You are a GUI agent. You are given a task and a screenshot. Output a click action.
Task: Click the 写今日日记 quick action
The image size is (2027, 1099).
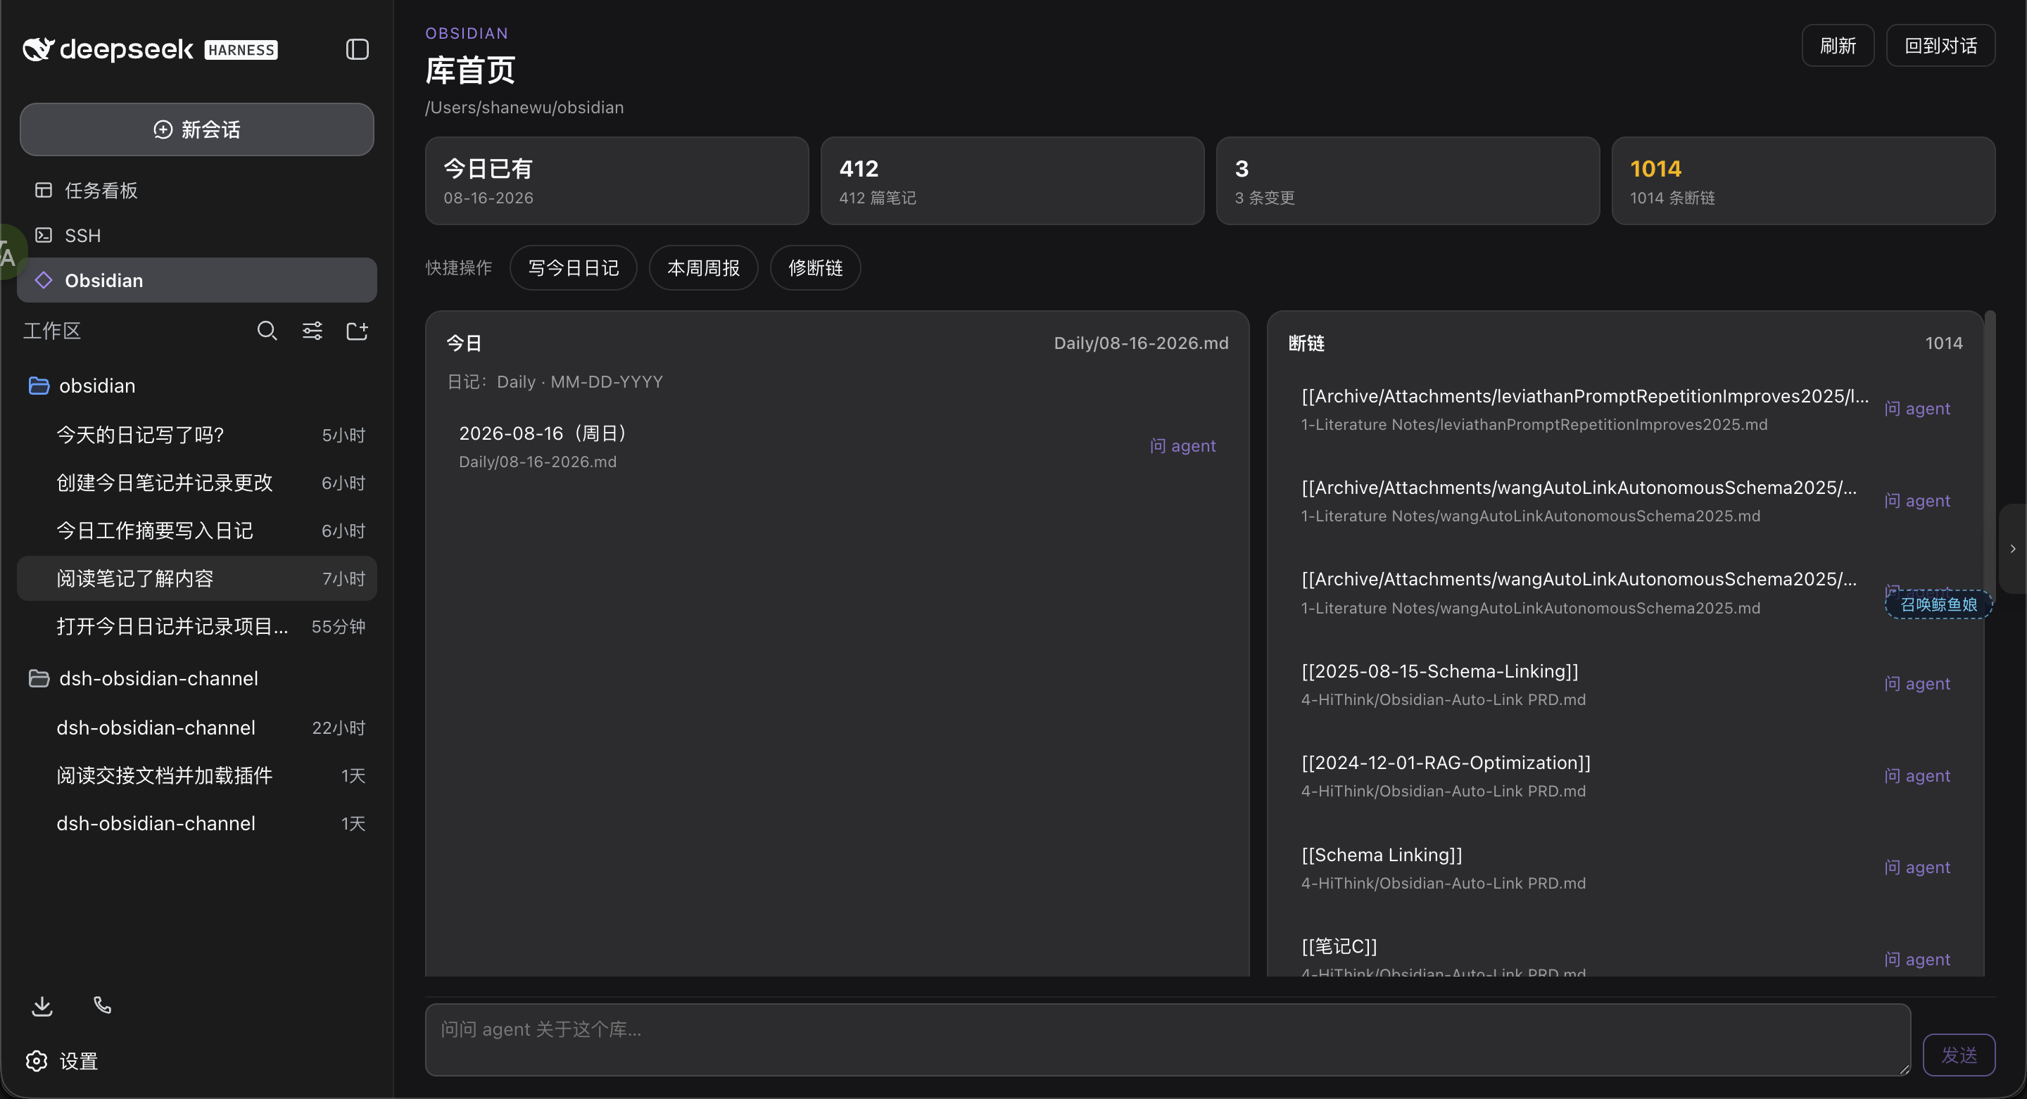click(x=573, y=268)
